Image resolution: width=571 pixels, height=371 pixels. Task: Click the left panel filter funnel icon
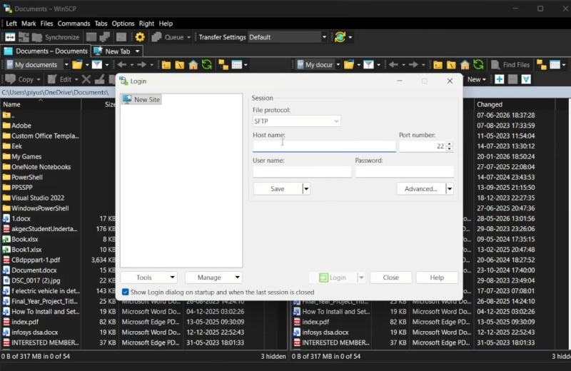97,65
